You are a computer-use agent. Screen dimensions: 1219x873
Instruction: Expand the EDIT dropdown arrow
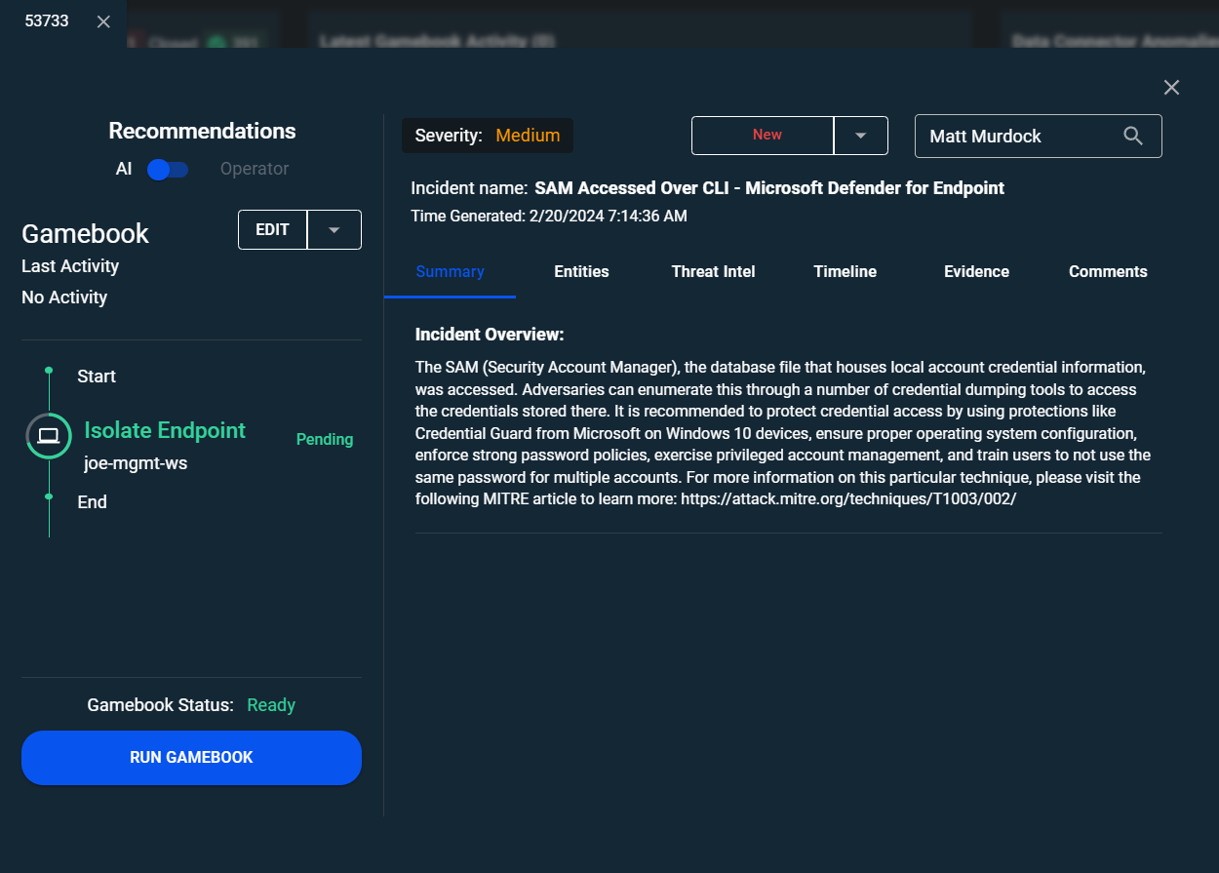[334, 229]
